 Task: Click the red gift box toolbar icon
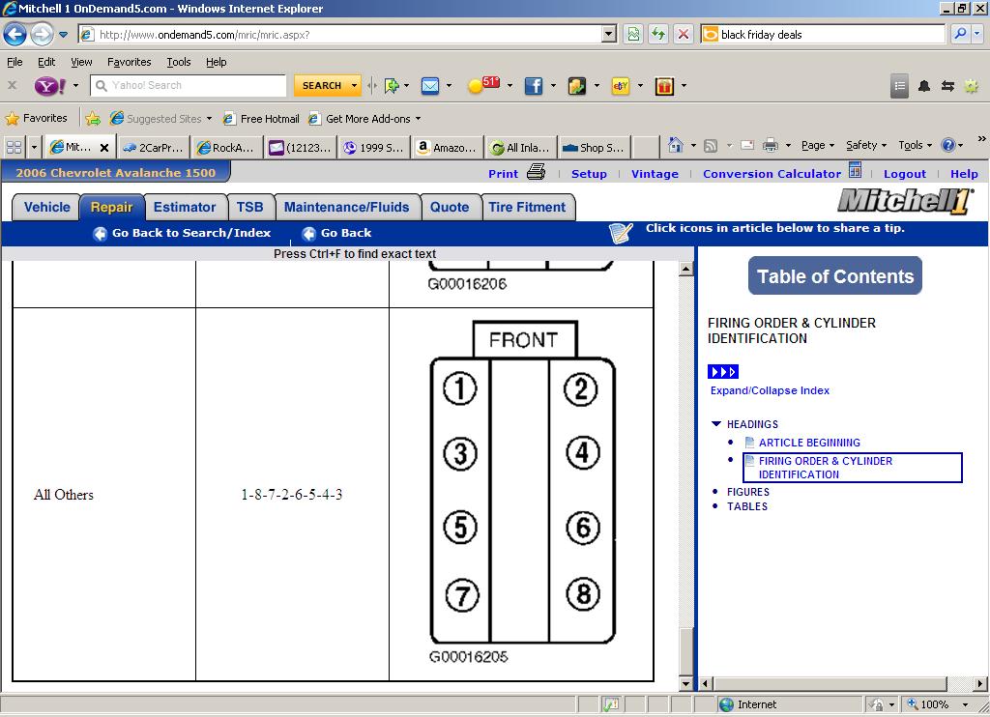click(x=664, y=86)
